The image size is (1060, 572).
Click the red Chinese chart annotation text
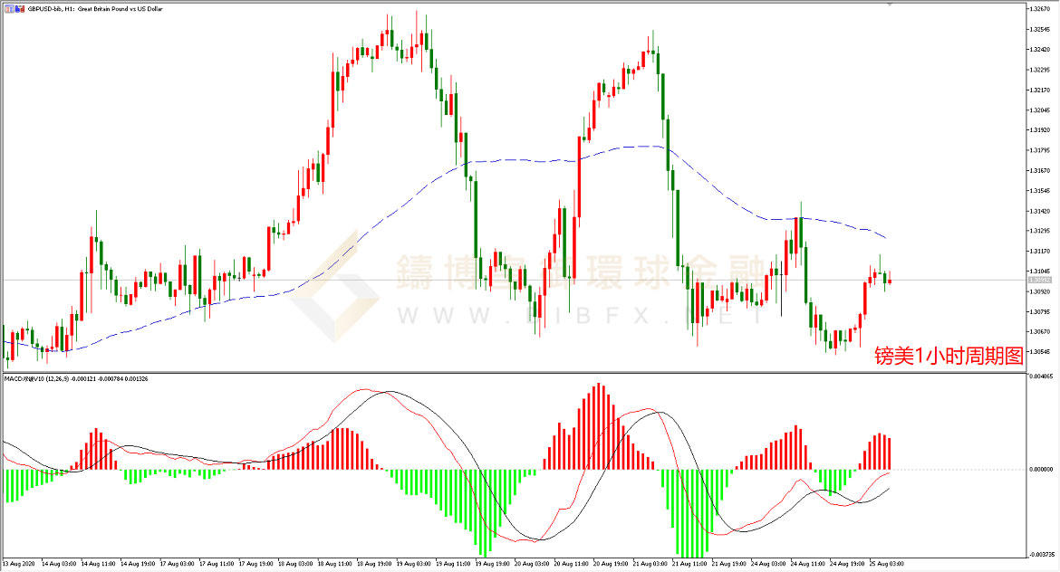coord(948,356)
